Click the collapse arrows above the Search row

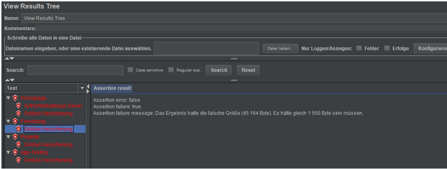(x=10, y=59)
